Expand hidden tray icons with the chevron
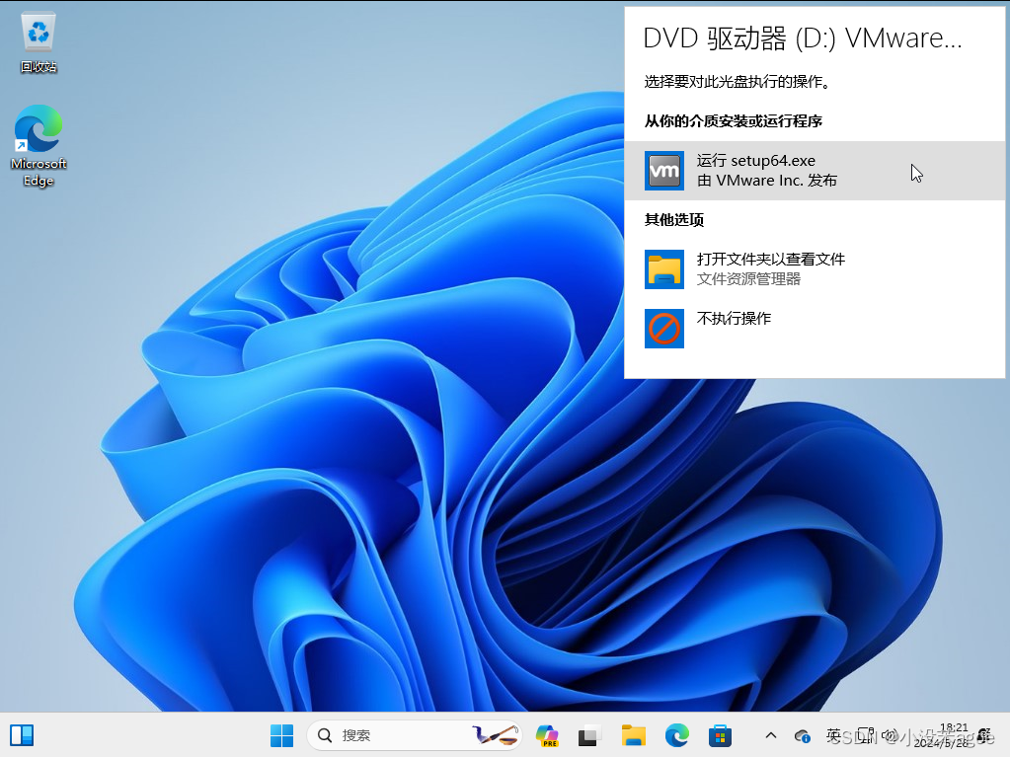The image size is (1010, 757). coord(770,735)
